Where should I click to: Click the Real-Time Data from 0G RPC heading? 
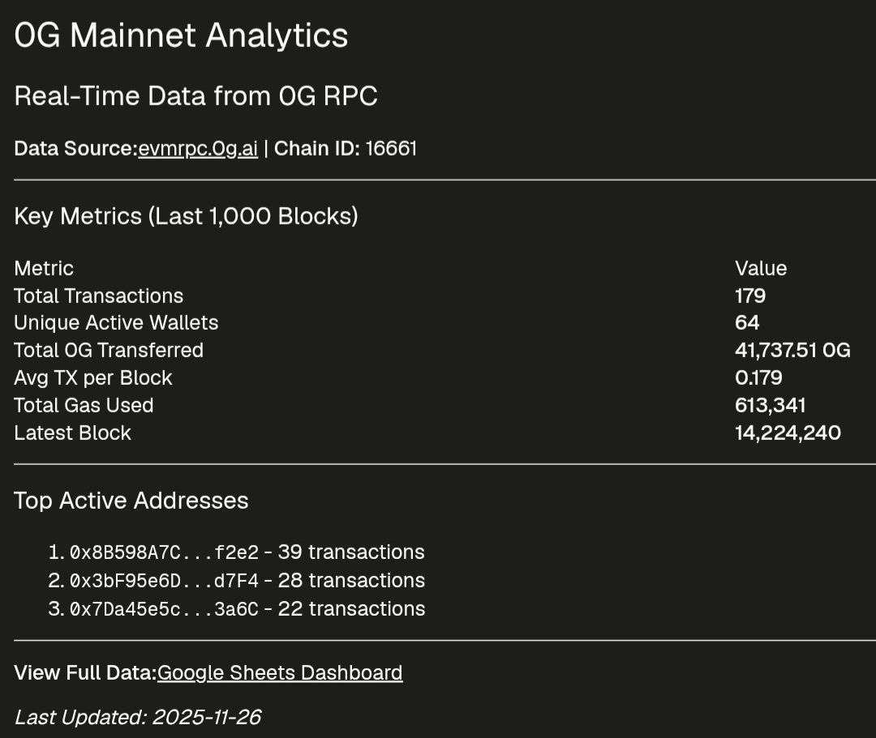[196, 96]
